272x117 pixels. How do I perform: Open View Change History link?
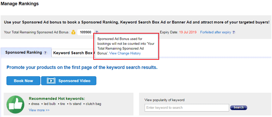pyautogui.click(x=125, y=53)
